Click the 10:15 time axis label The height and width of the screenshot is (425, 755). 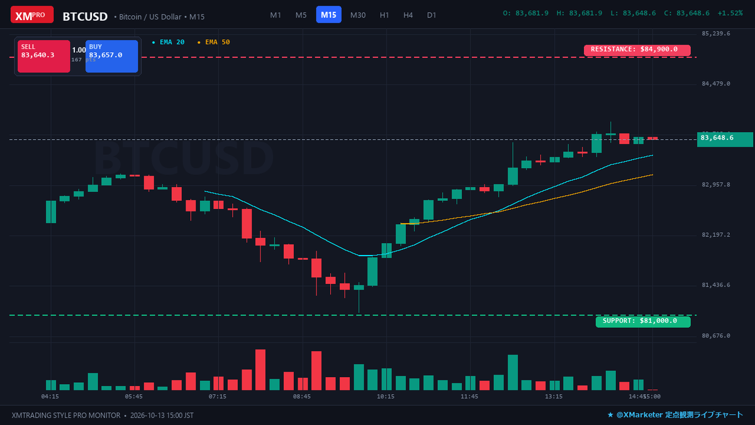(386, 397)
